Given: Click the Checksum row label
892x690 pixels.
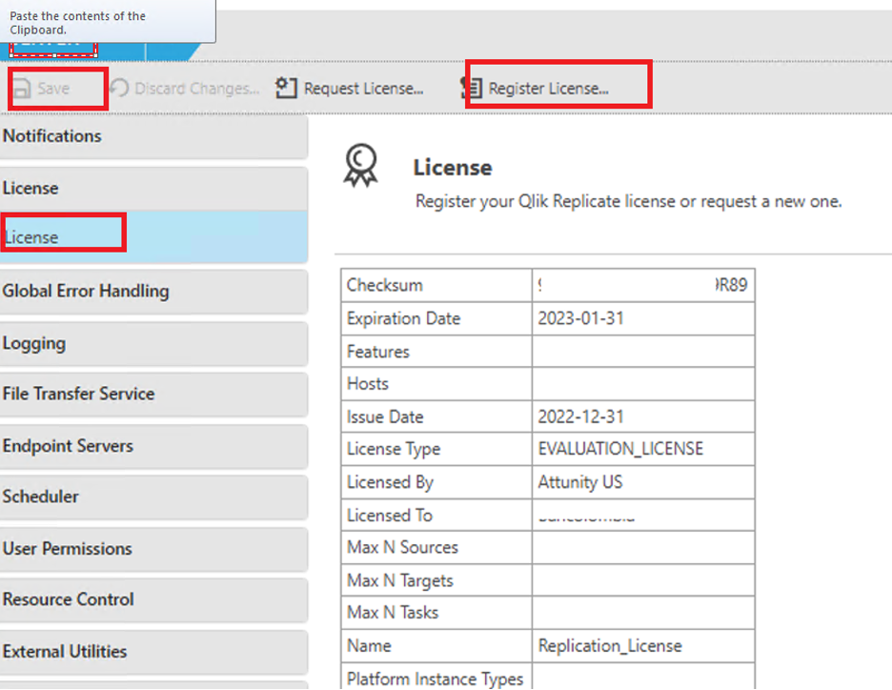Looking at the screenshot, I should (x=385, y=285).
